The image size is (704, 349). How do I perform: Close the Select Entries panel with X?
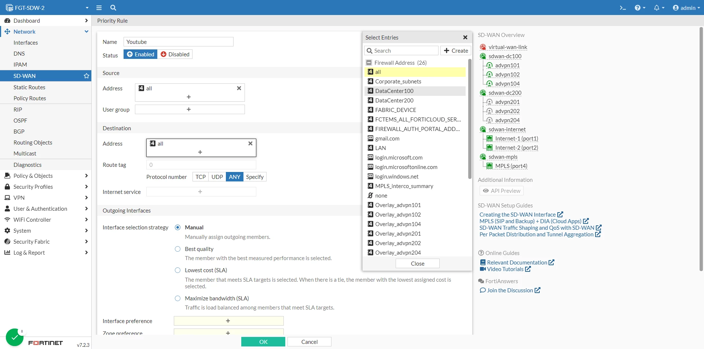[x=465, y=37]
